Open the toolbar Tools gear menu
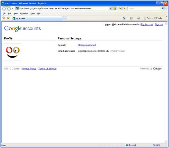The image size is (169, 148). (x=159, y=18)
